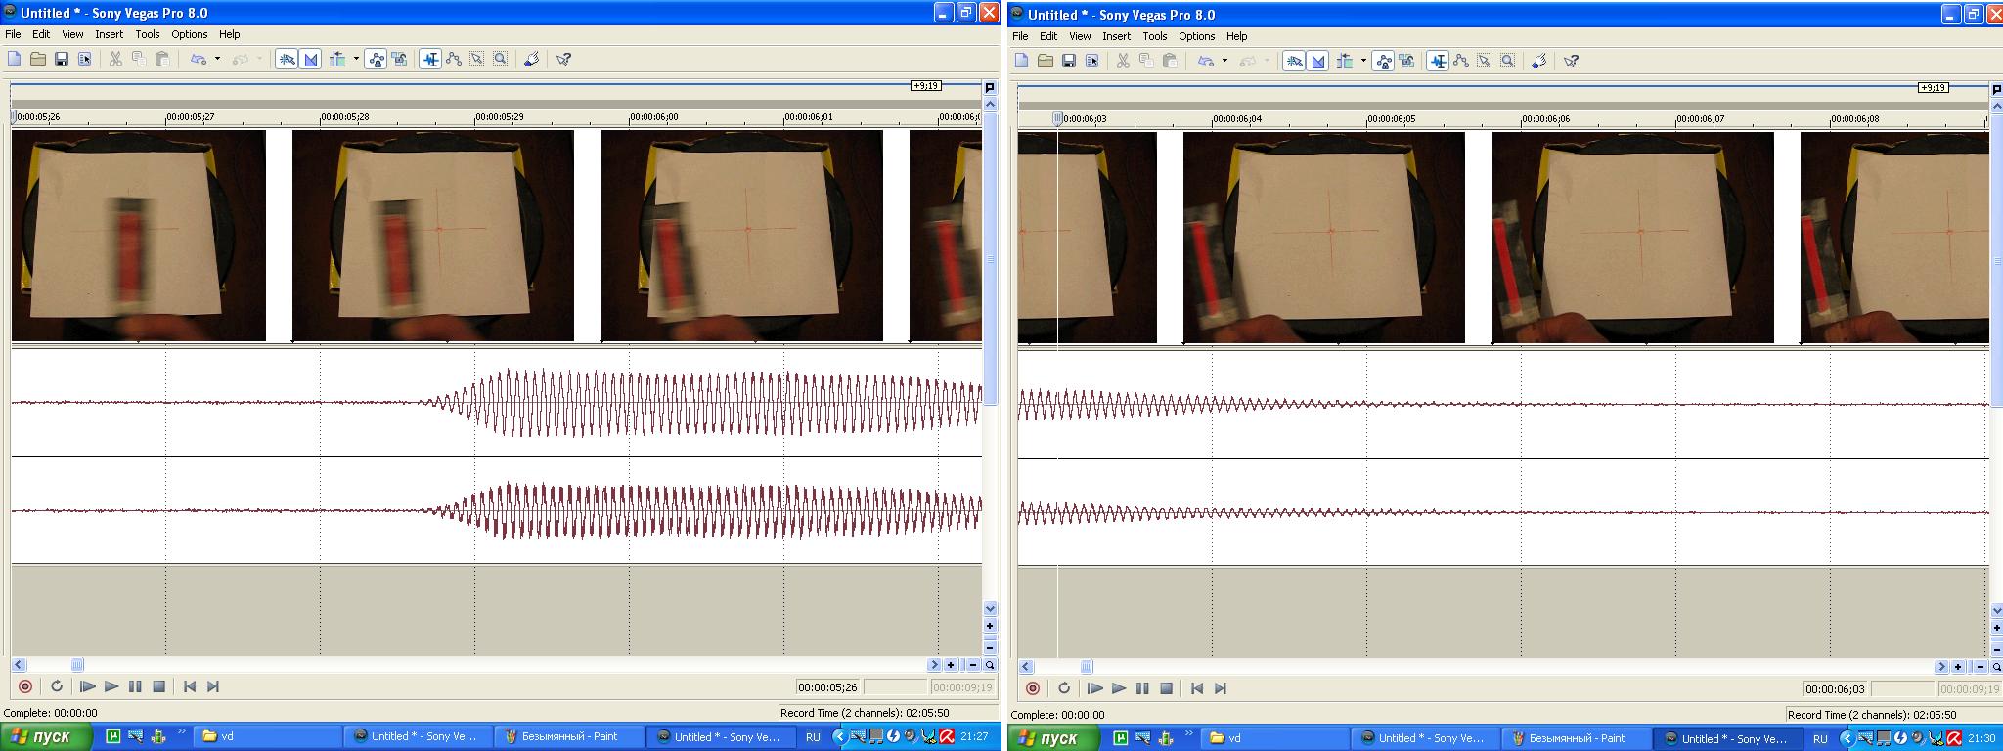Click Play button in left window transport bar
Viewport: 2003px width, 751px height.
111,687
